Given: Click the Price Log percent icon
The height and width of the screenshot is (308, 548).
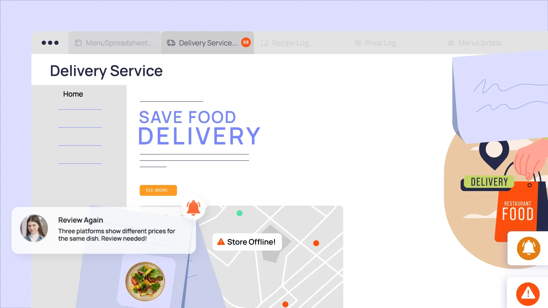Looking at the screenshot, I should (358, 43).
